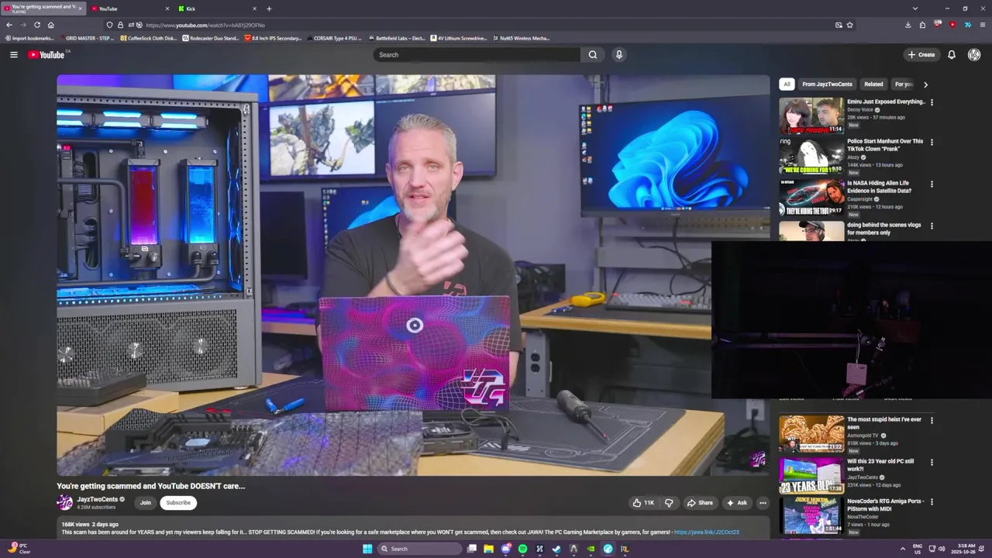Open 23 Year old PC video thumbnail
This screenshot has width=992, height=558.
coord(811,475)
